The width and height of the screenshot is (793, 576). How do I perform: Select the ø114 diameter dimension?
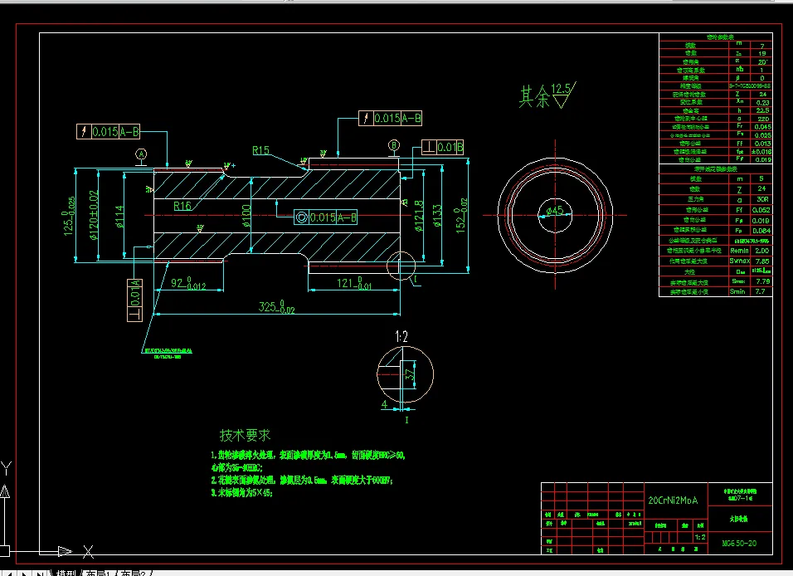click(x=119, y=216)
